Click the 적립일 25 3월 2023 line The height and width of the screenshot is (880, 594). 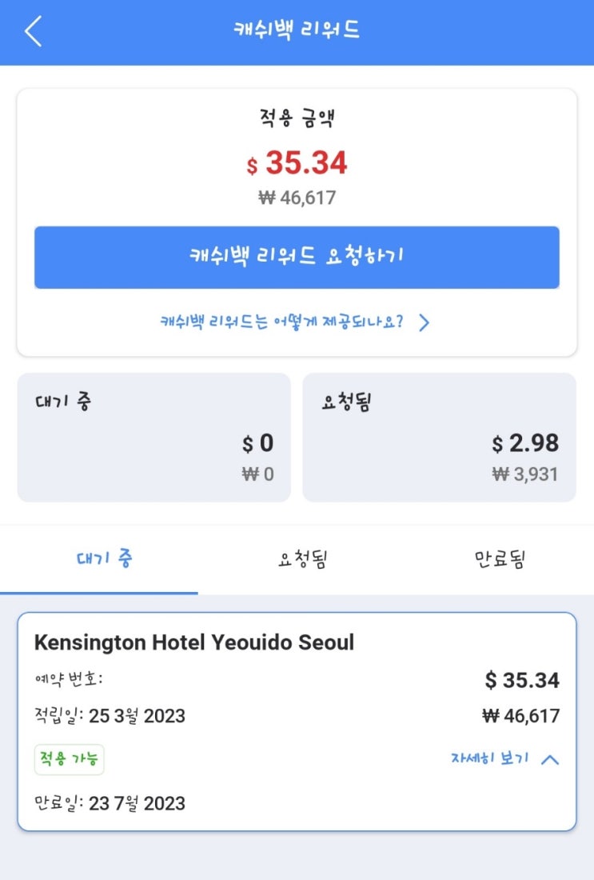[x=110, y=716]
